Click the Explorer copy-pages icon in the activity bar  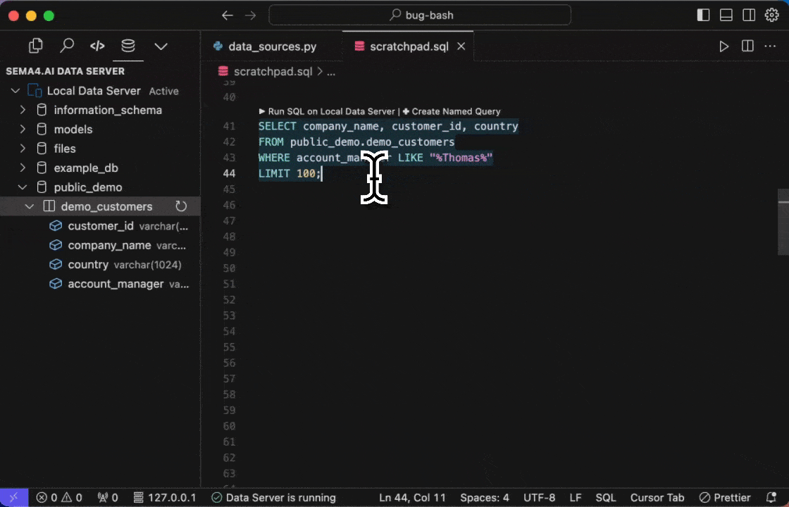pyautogui.click(x=36, y=46)
